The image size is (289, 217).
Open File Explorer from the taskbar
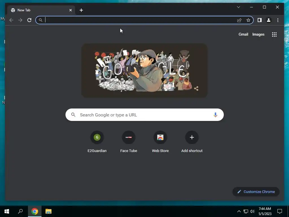click(49, 211)
